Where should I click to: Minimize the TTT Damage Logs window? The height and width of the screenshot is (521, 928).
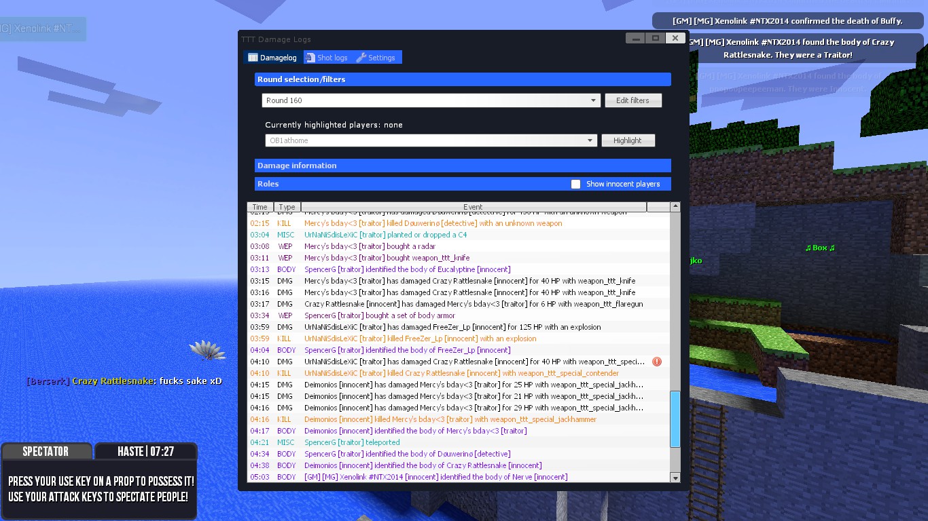coord(635,38)
